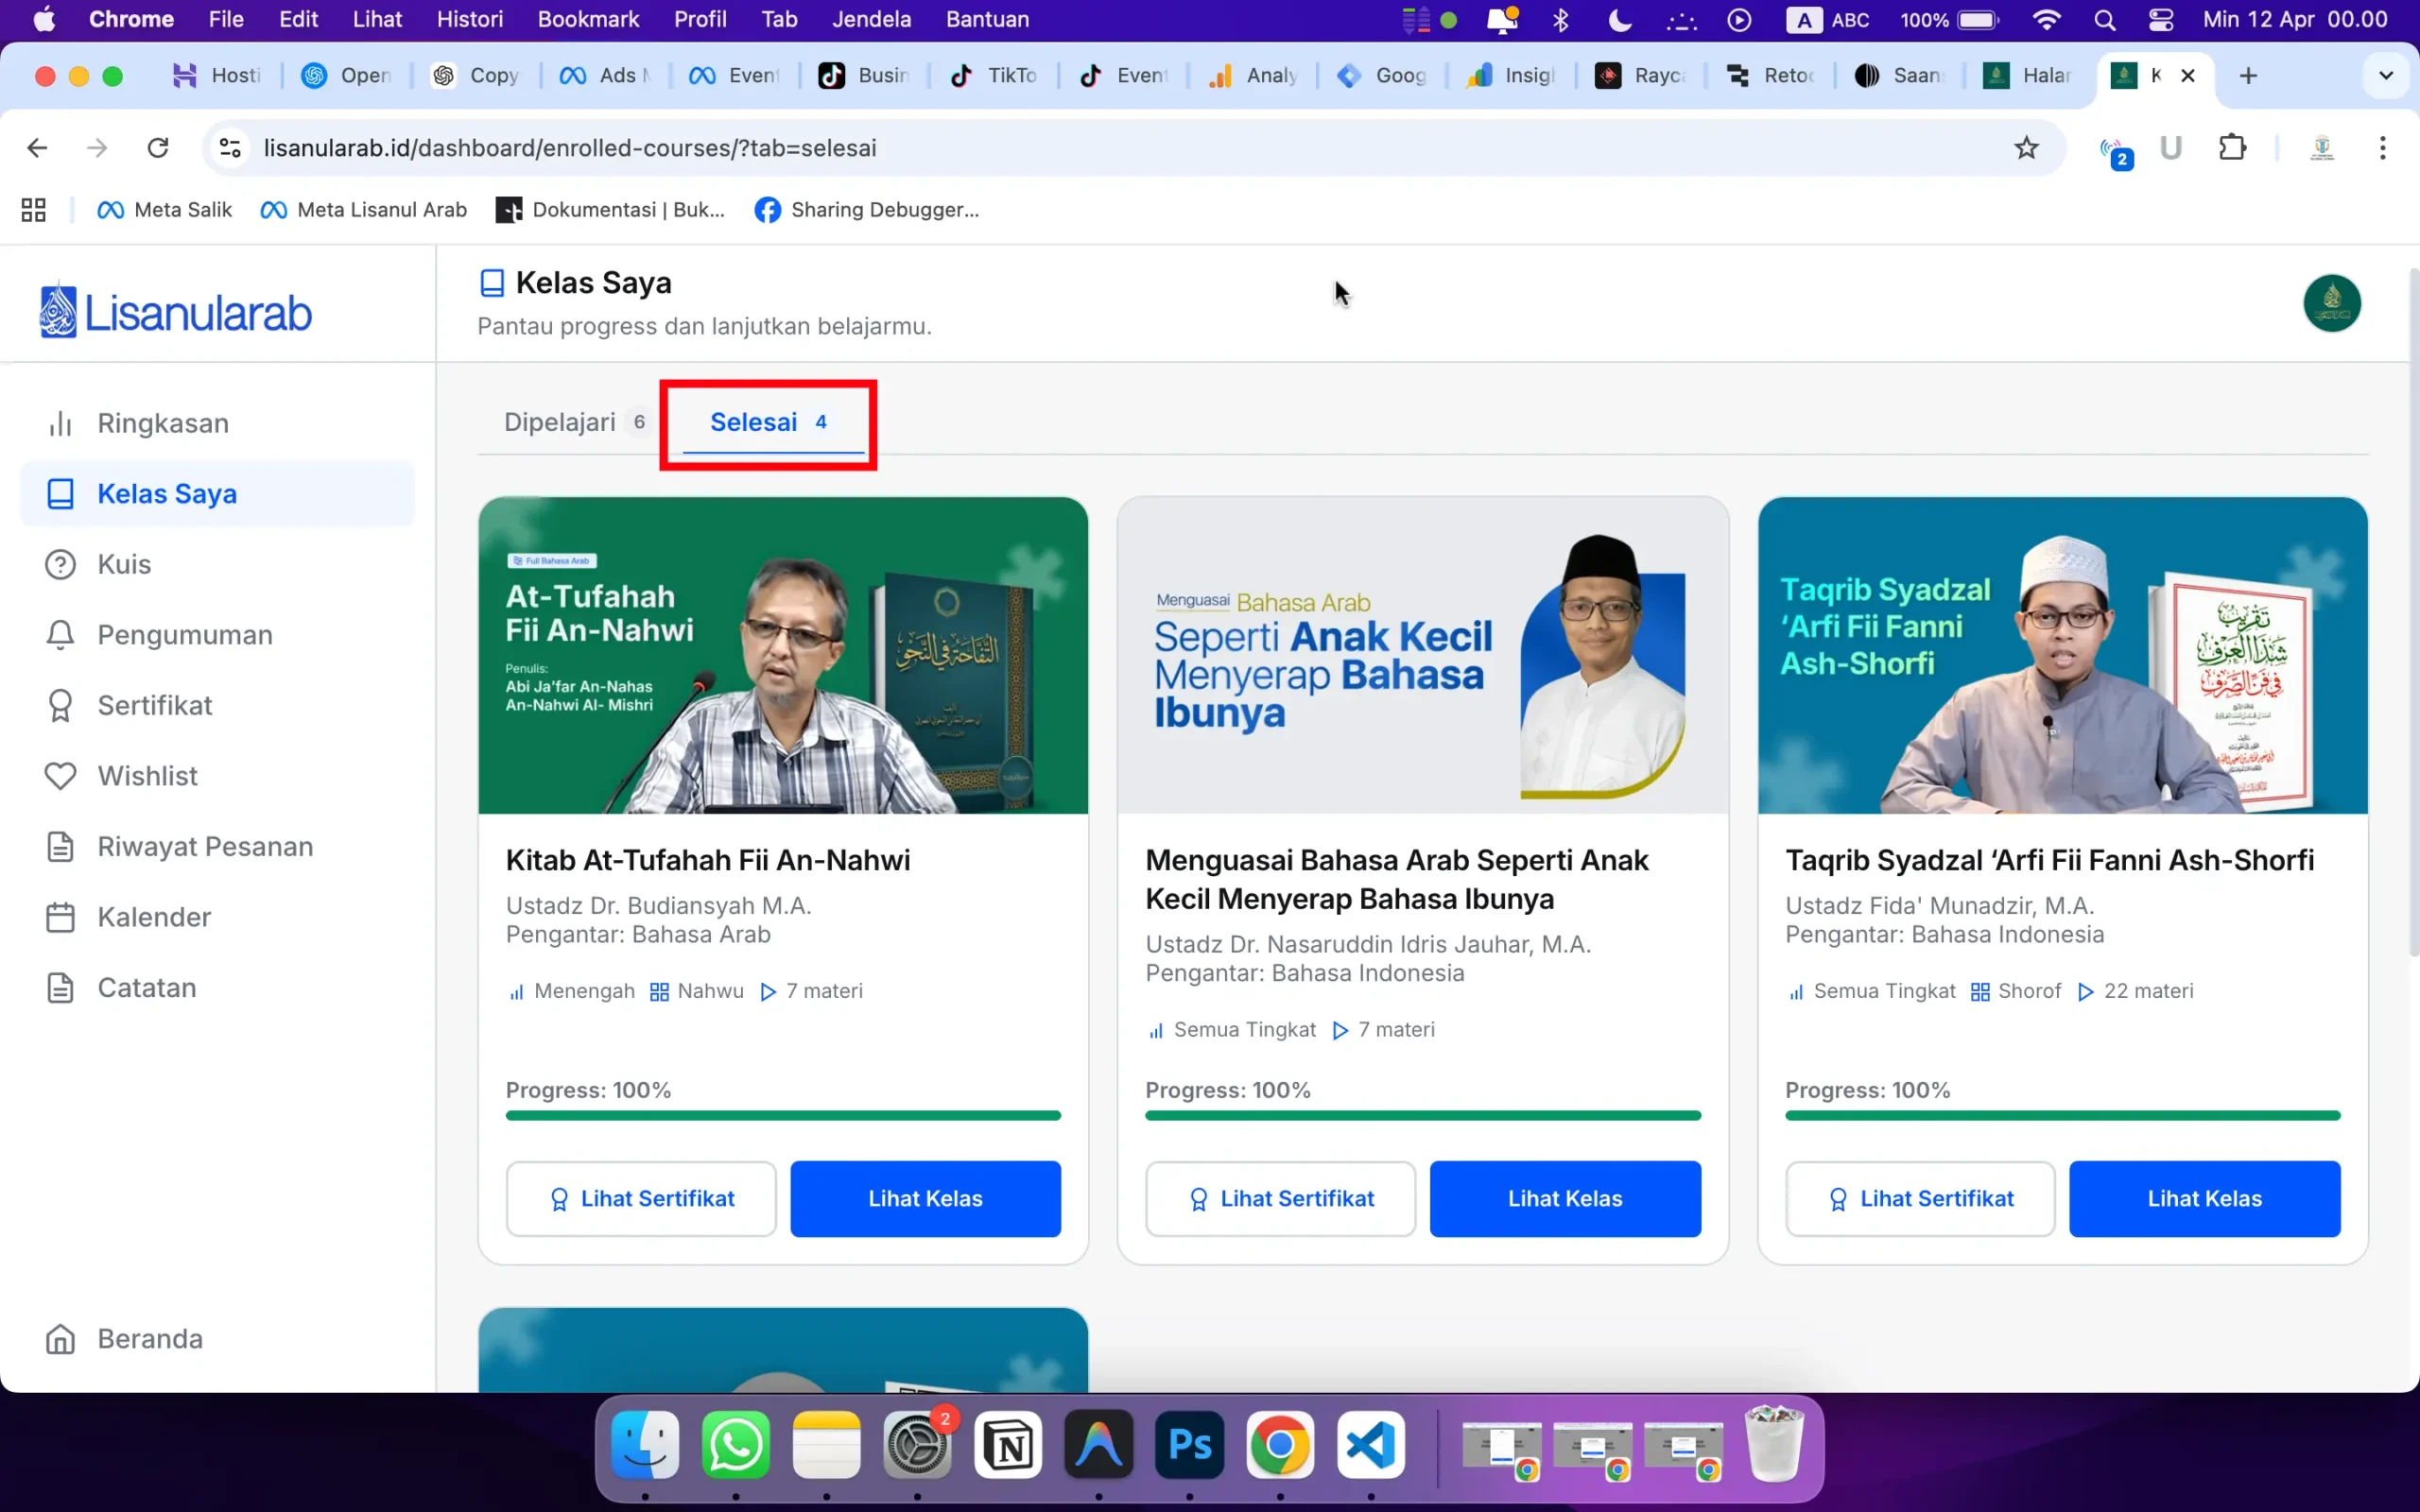Toggle Bluetooth in the menu bar
2420x1512 pixels.
tap(1560, 19)
